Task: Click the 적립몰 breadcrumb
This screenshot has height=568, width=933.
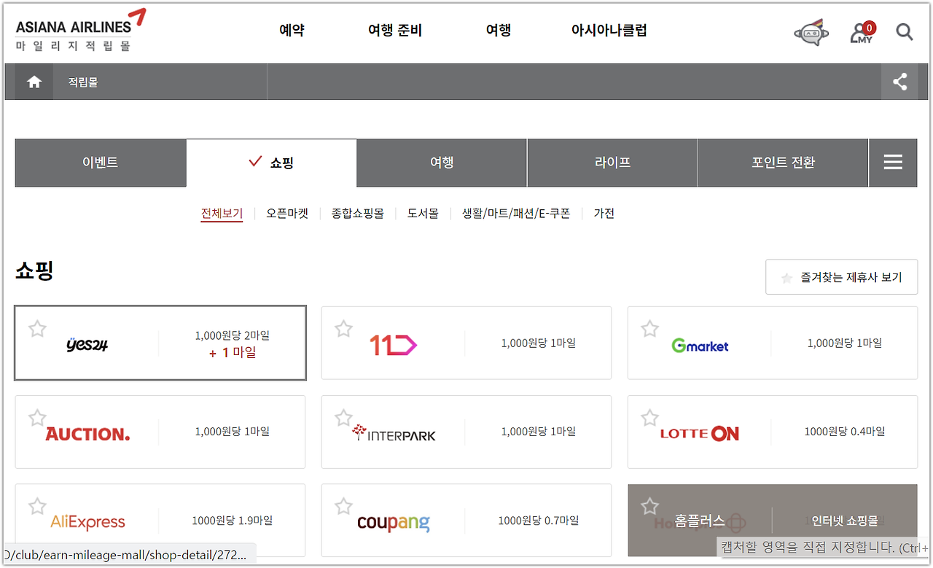Action: (83, 82)
